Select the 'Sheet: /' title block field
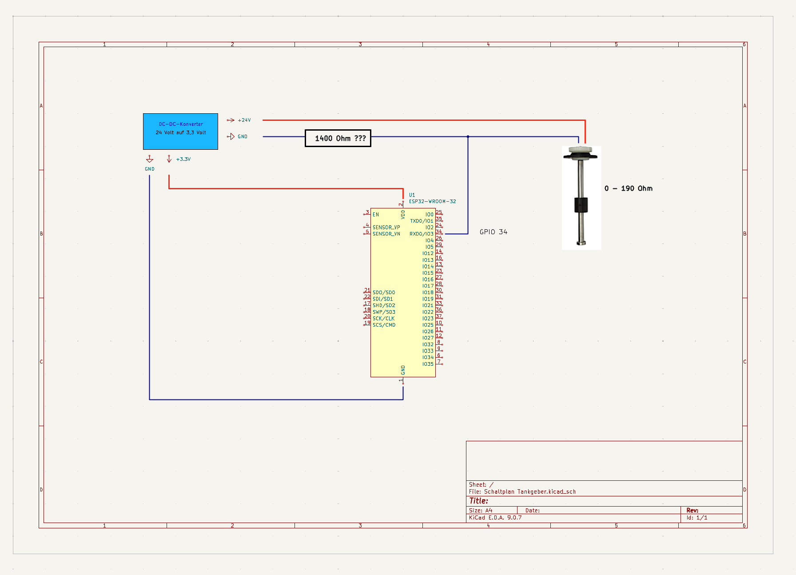796x575 pixels. [x=481, y=485]
